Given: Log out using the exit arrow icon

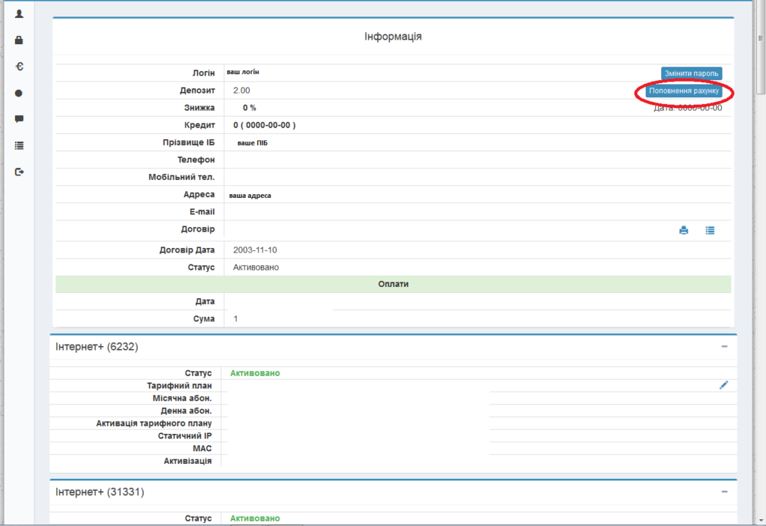Looking at the screenshot, I should coord(19,172).
